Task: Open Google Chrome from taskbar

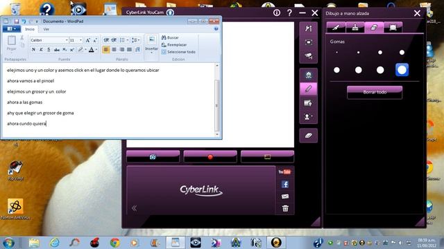Action: pos(114,243)
